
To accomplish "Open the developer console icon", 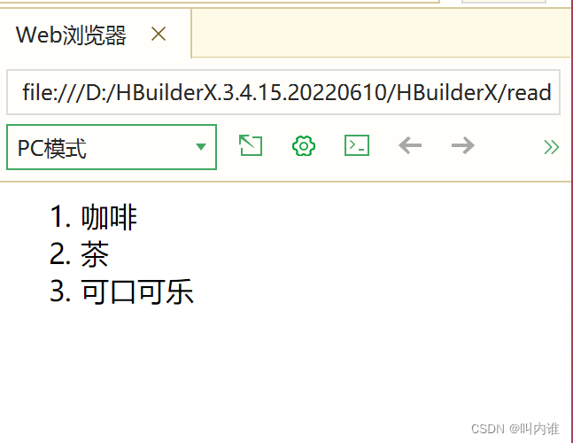I will (357, 145).
